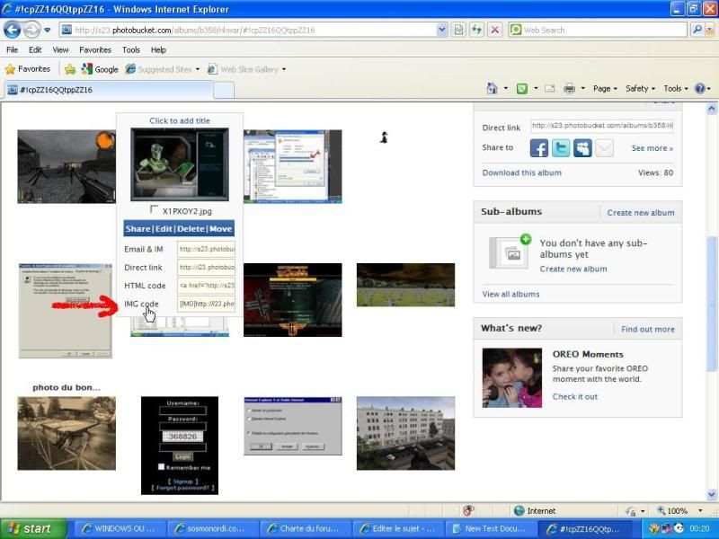
Task: Click 'Check it out' OREO link
Action: (x=575, y=397)
